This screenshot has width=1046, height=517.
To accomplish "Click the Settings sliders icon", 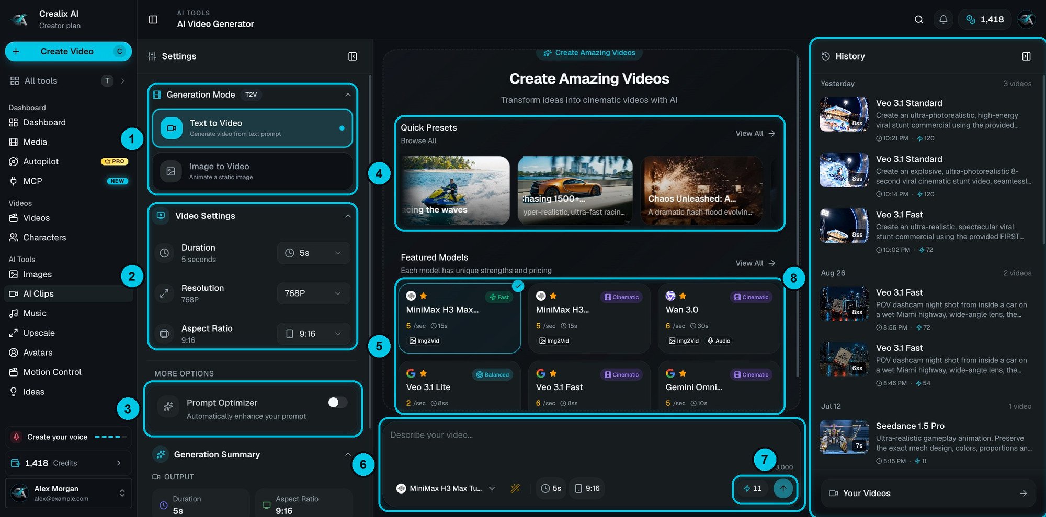I will pyautogui.click(x=152, y=56).
